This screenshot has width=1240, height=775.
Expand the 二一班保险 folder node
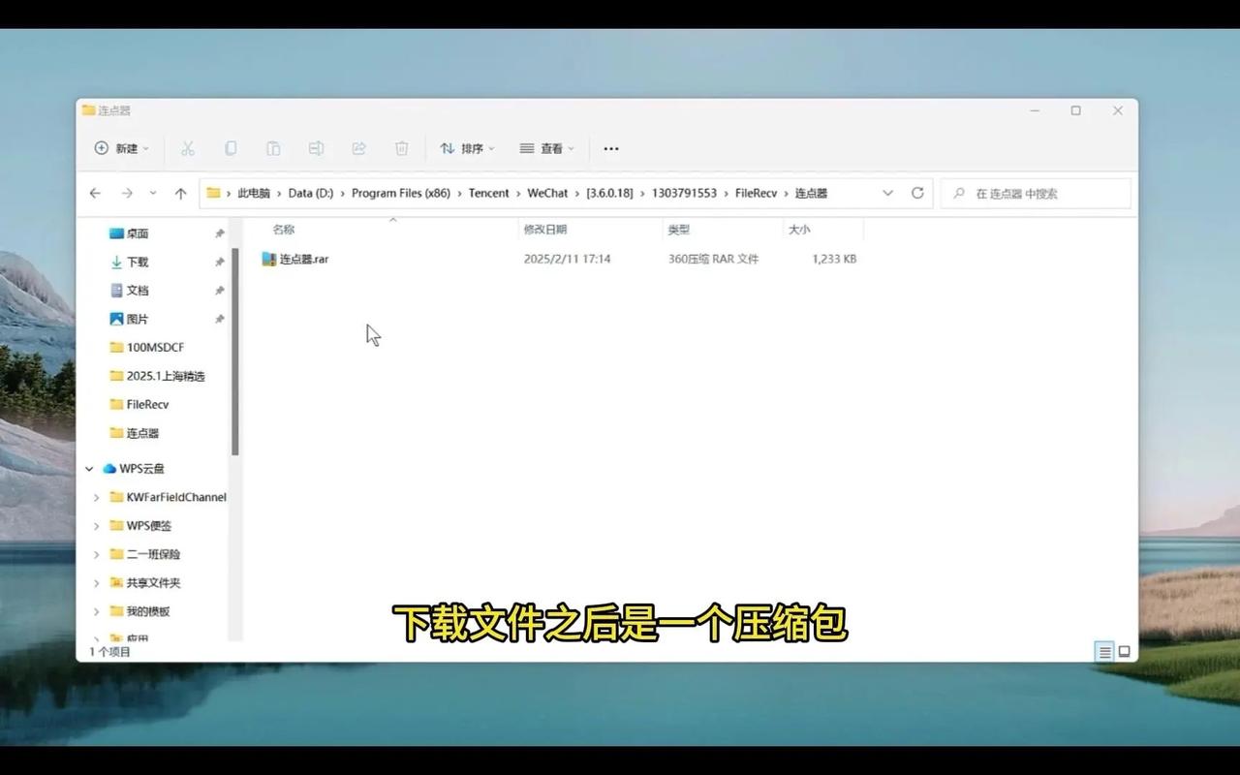click(96, 554)
